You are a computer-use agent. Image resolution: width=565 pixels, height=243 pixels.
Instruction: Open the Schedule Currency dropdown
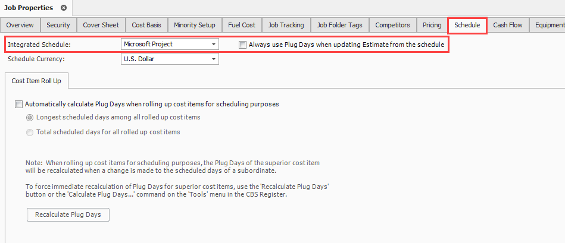click(x=213, y=59)
